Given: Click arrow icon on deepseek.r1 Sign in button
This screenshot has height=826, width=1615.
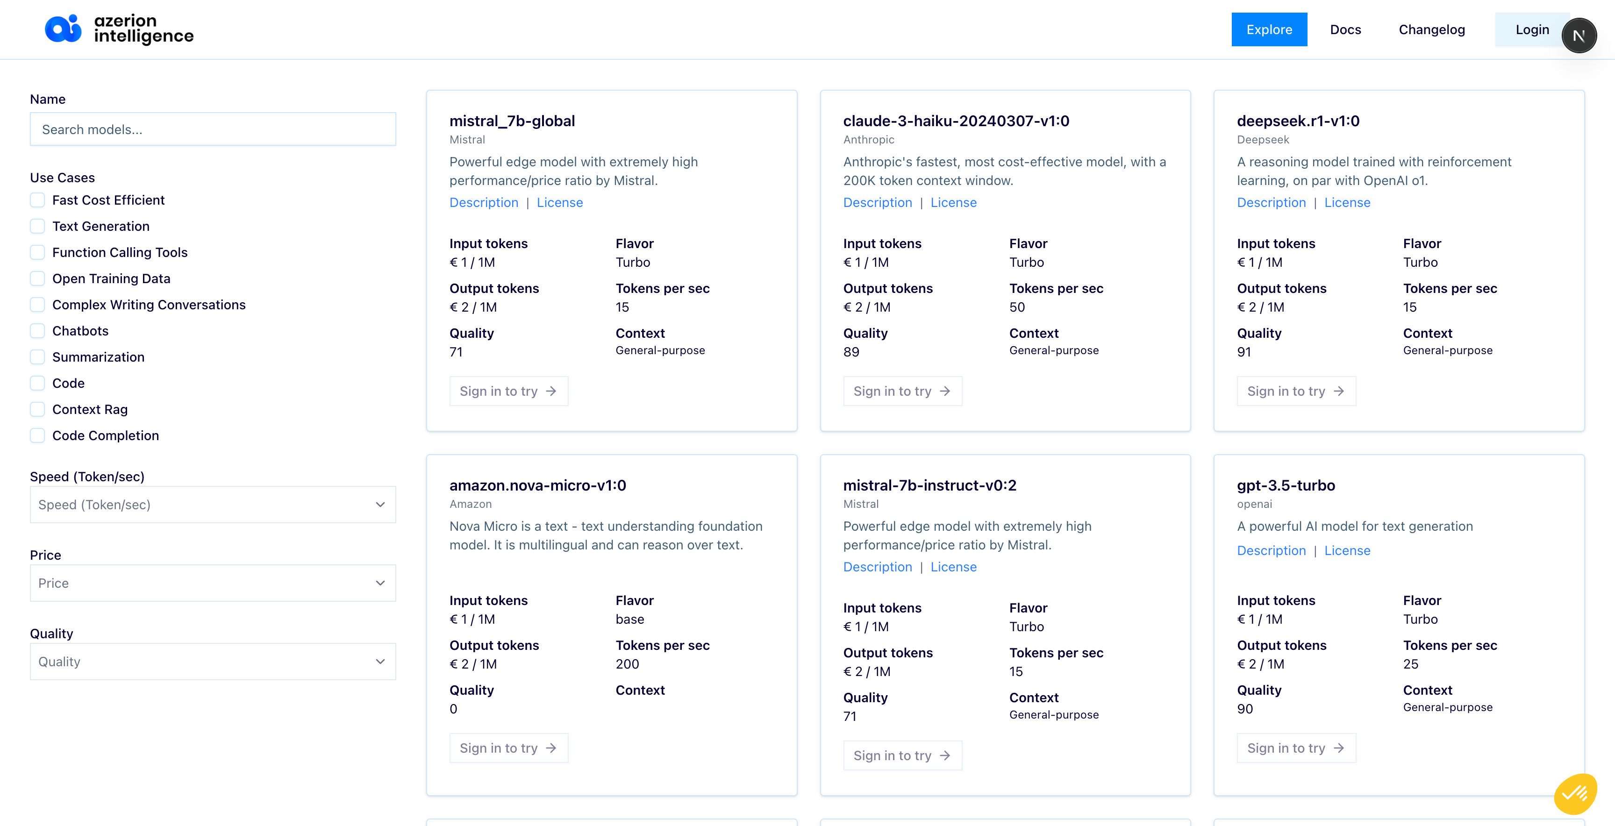Looking at the screenshot, I should pyautogui.click(x=1338, y=391).
